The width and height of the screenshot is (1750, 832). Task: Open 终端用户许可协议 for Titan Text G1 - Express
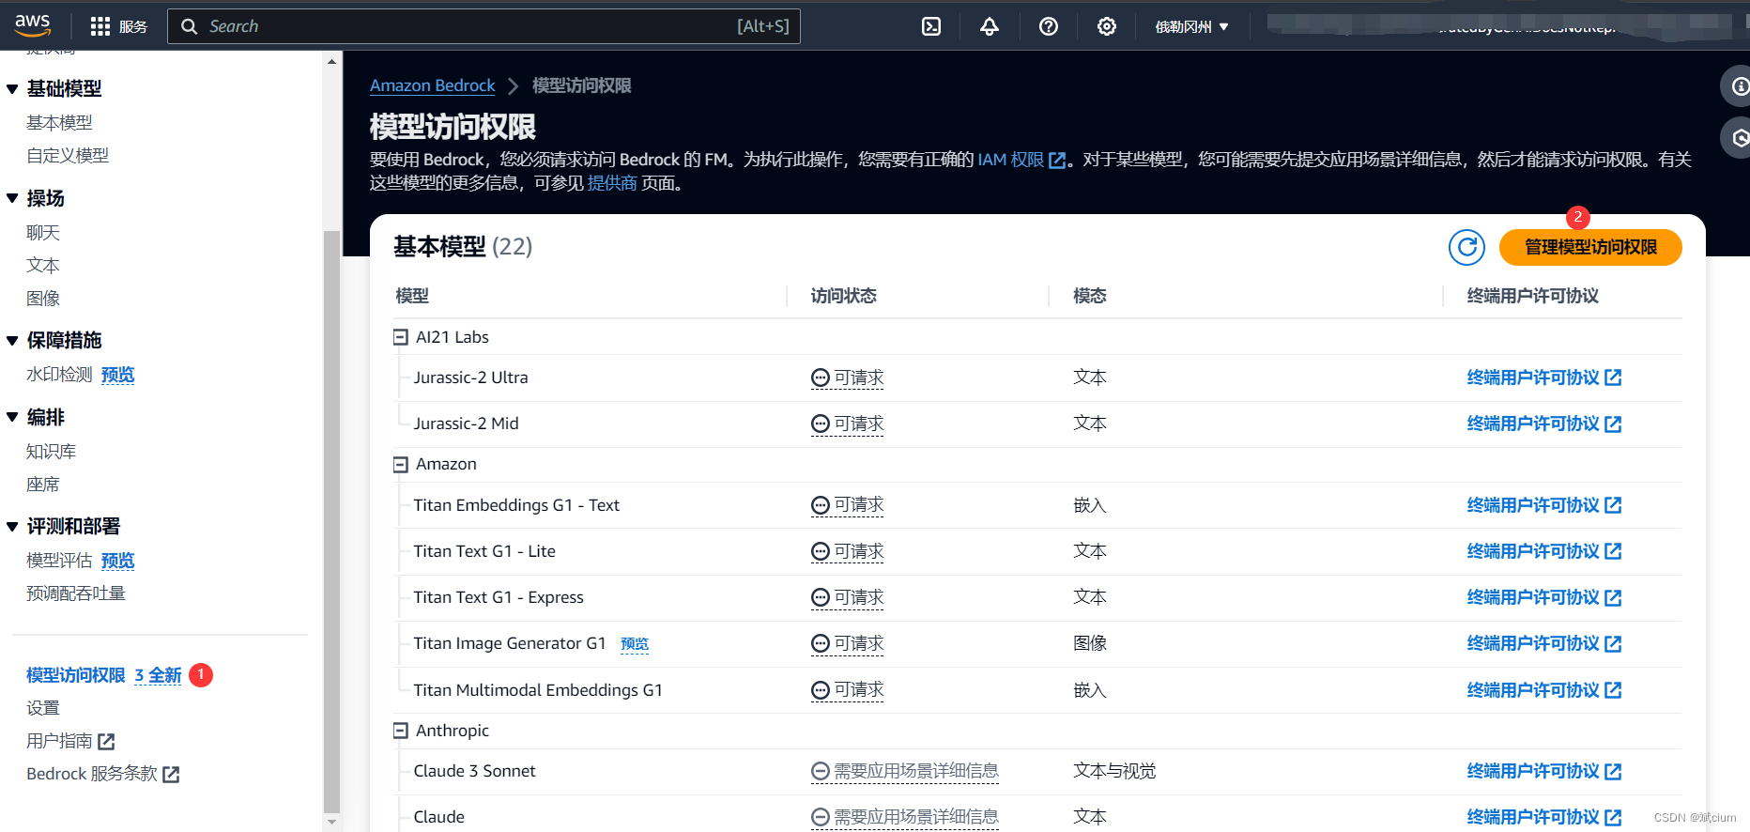(1543, 597)
